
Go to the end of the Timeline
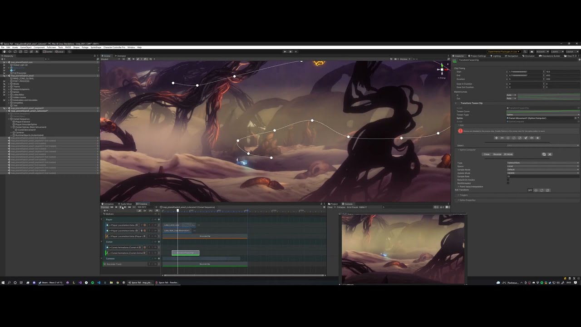click(x=129, y=207)
